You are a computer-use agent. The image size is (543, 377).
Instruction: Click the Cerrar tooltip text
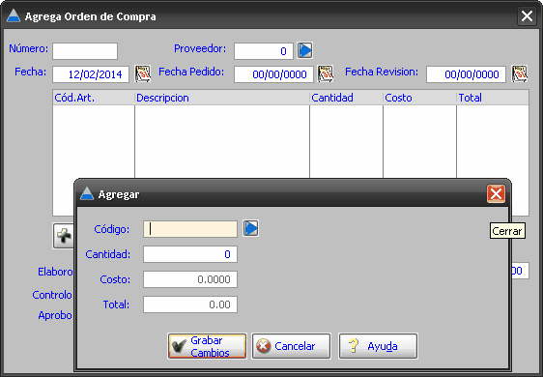(x=507, y=231)
